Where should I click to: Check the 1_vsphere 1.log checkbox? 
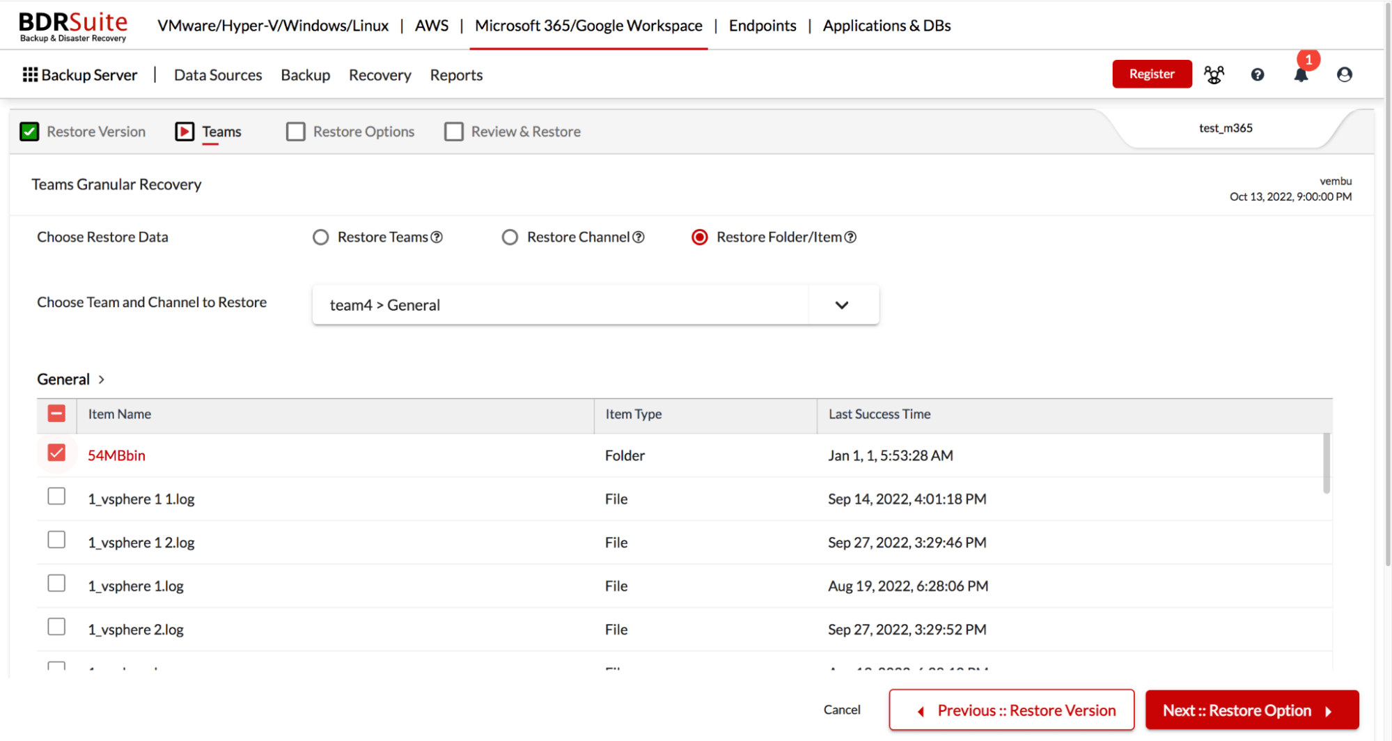click(56, 584)
